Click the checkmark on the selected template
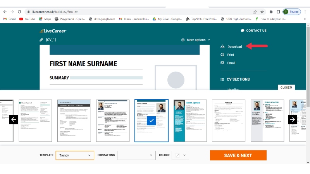The image size is (310, 174). pyautogui.click(x=152, y=121)
